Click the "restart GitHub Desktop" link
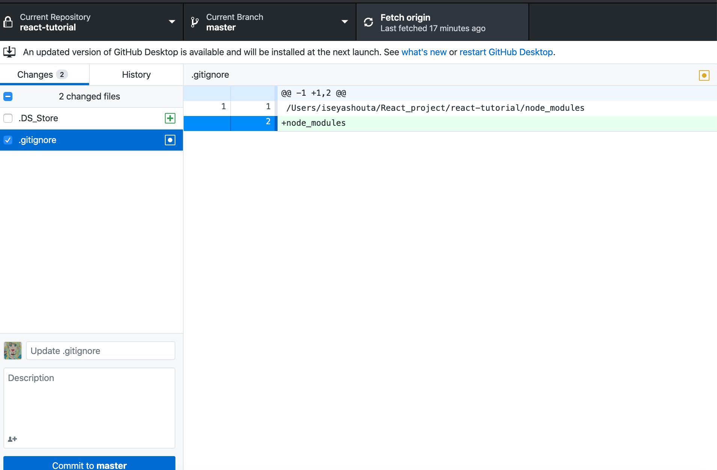This screenshot has width=717, height=470. pos(506,52)
